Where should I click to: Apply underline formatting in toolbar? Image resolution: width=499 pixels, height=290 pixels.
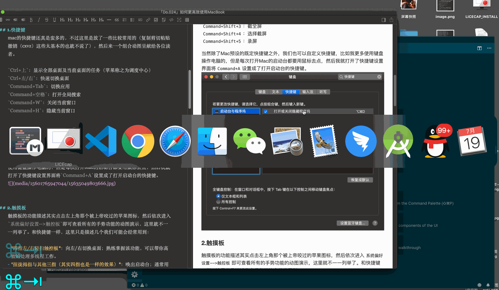(54, 20)
